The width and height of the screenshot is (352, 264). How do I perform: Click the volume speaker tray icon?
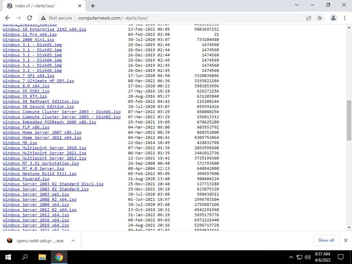308,257
